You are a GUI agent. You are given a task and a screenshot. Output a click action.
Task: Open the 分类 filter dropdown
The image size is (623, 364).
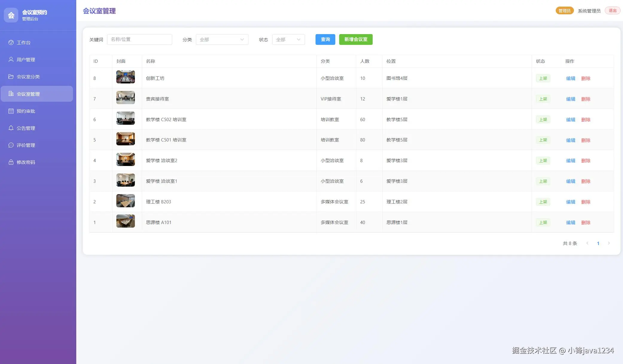tap(222, 39)
